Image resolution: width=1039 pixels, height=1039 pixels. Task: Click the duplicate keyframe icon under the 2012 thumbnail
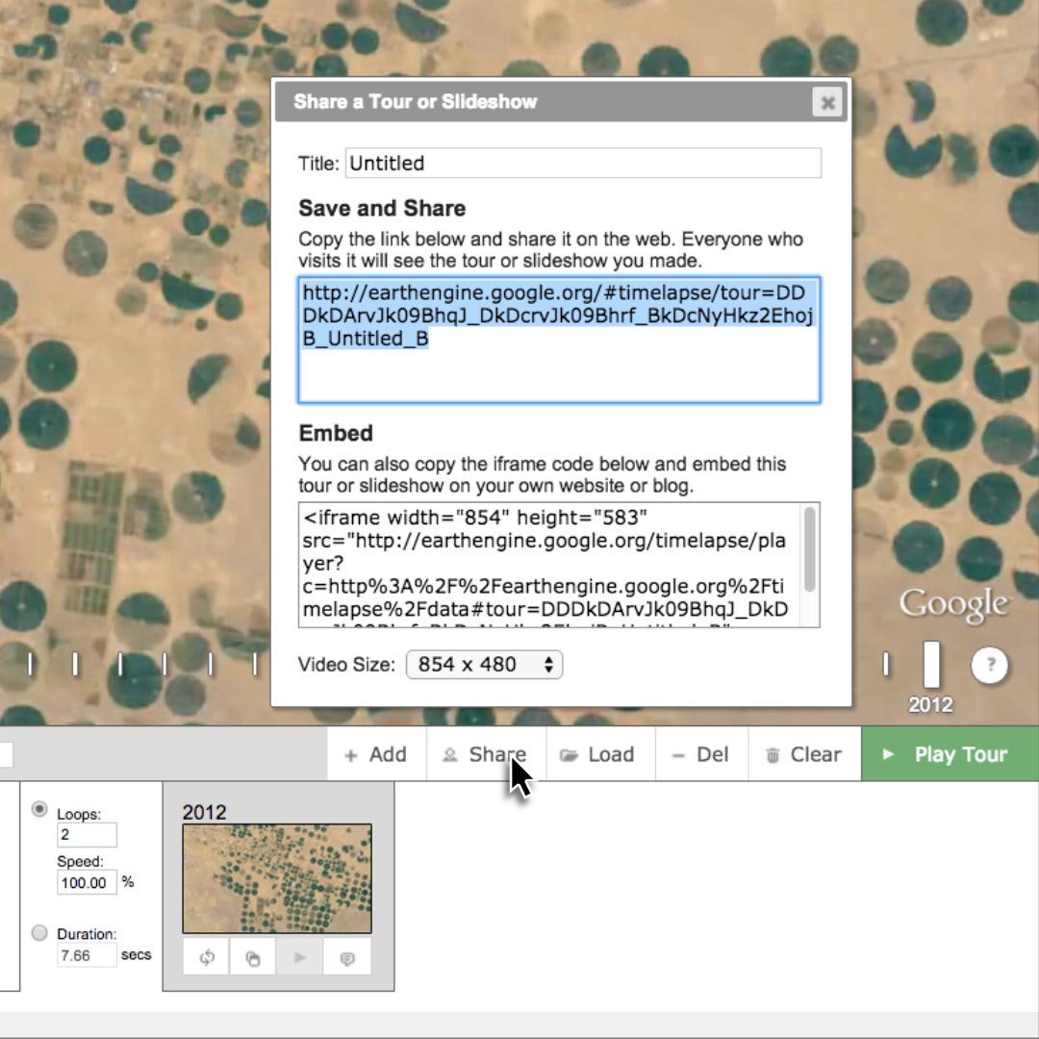252,957
